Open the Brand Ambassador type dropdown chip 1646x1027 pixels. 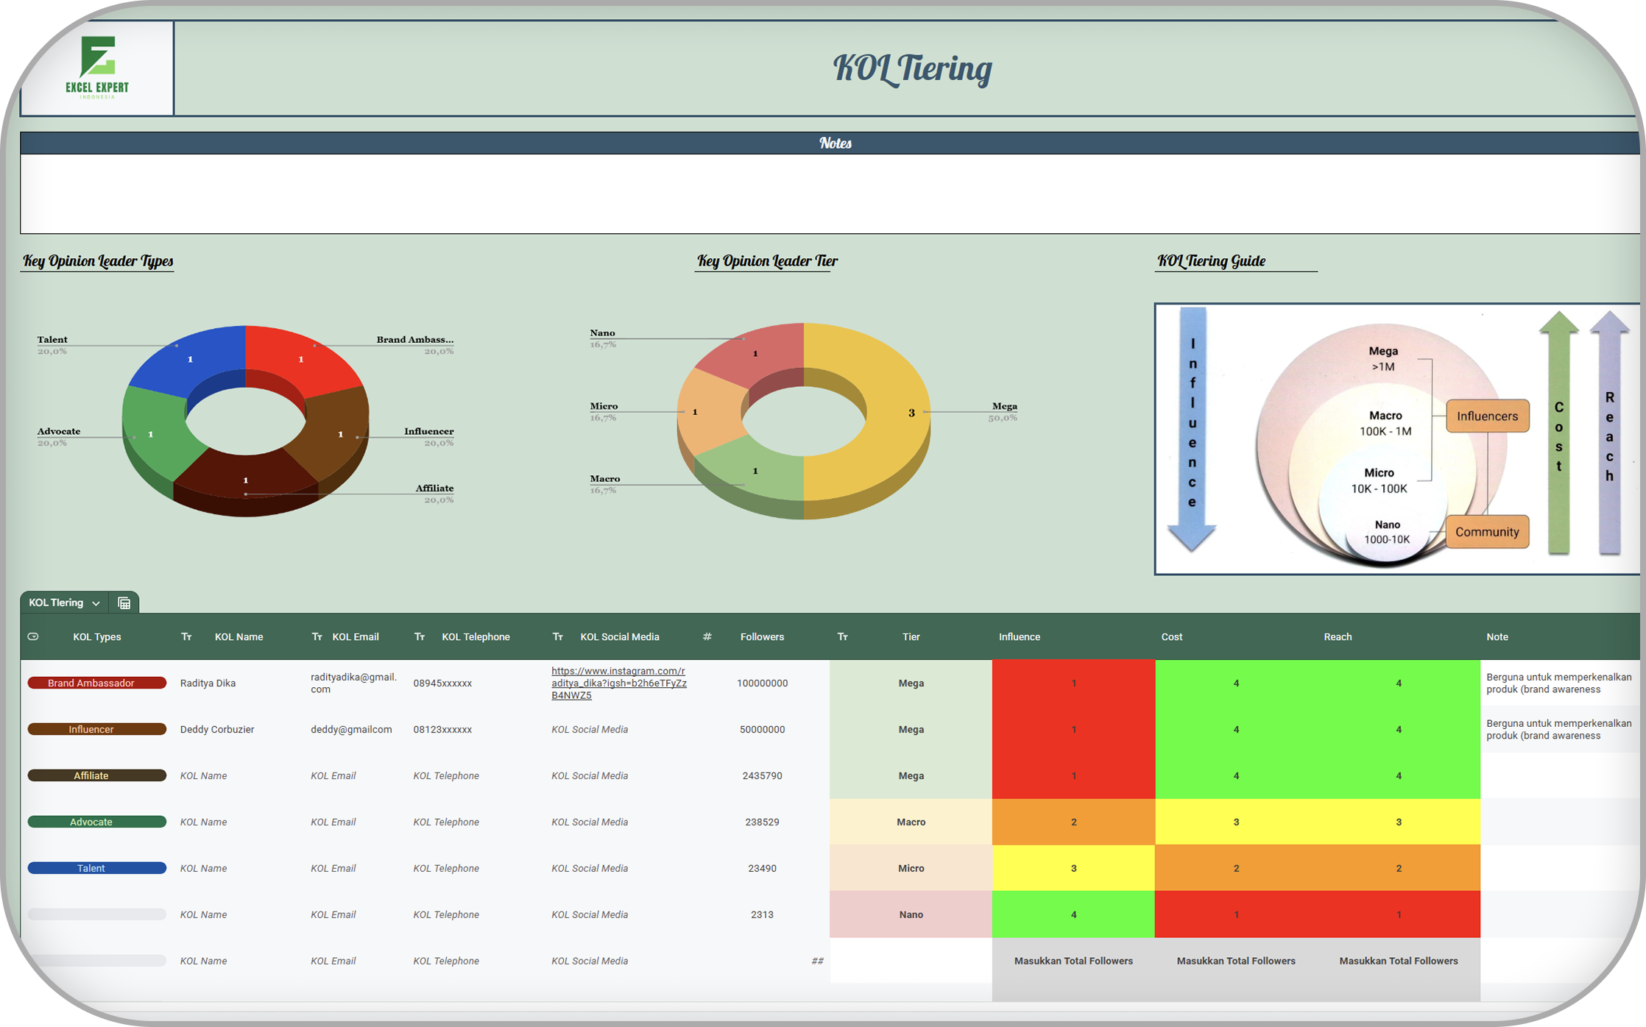tap(96, 683)
